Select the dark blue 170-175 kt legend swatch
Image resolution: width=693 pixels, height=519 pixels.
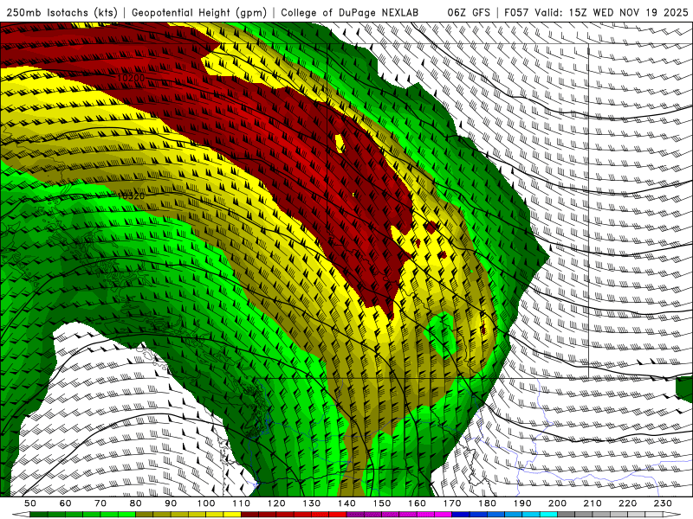[x=461, y=514]
